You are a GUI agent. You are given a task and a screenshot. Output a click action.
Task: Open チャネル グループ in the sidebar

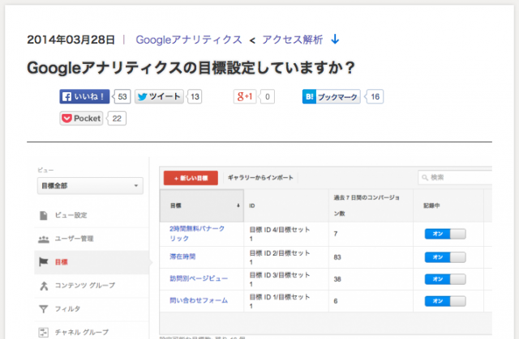pos(82,332)
